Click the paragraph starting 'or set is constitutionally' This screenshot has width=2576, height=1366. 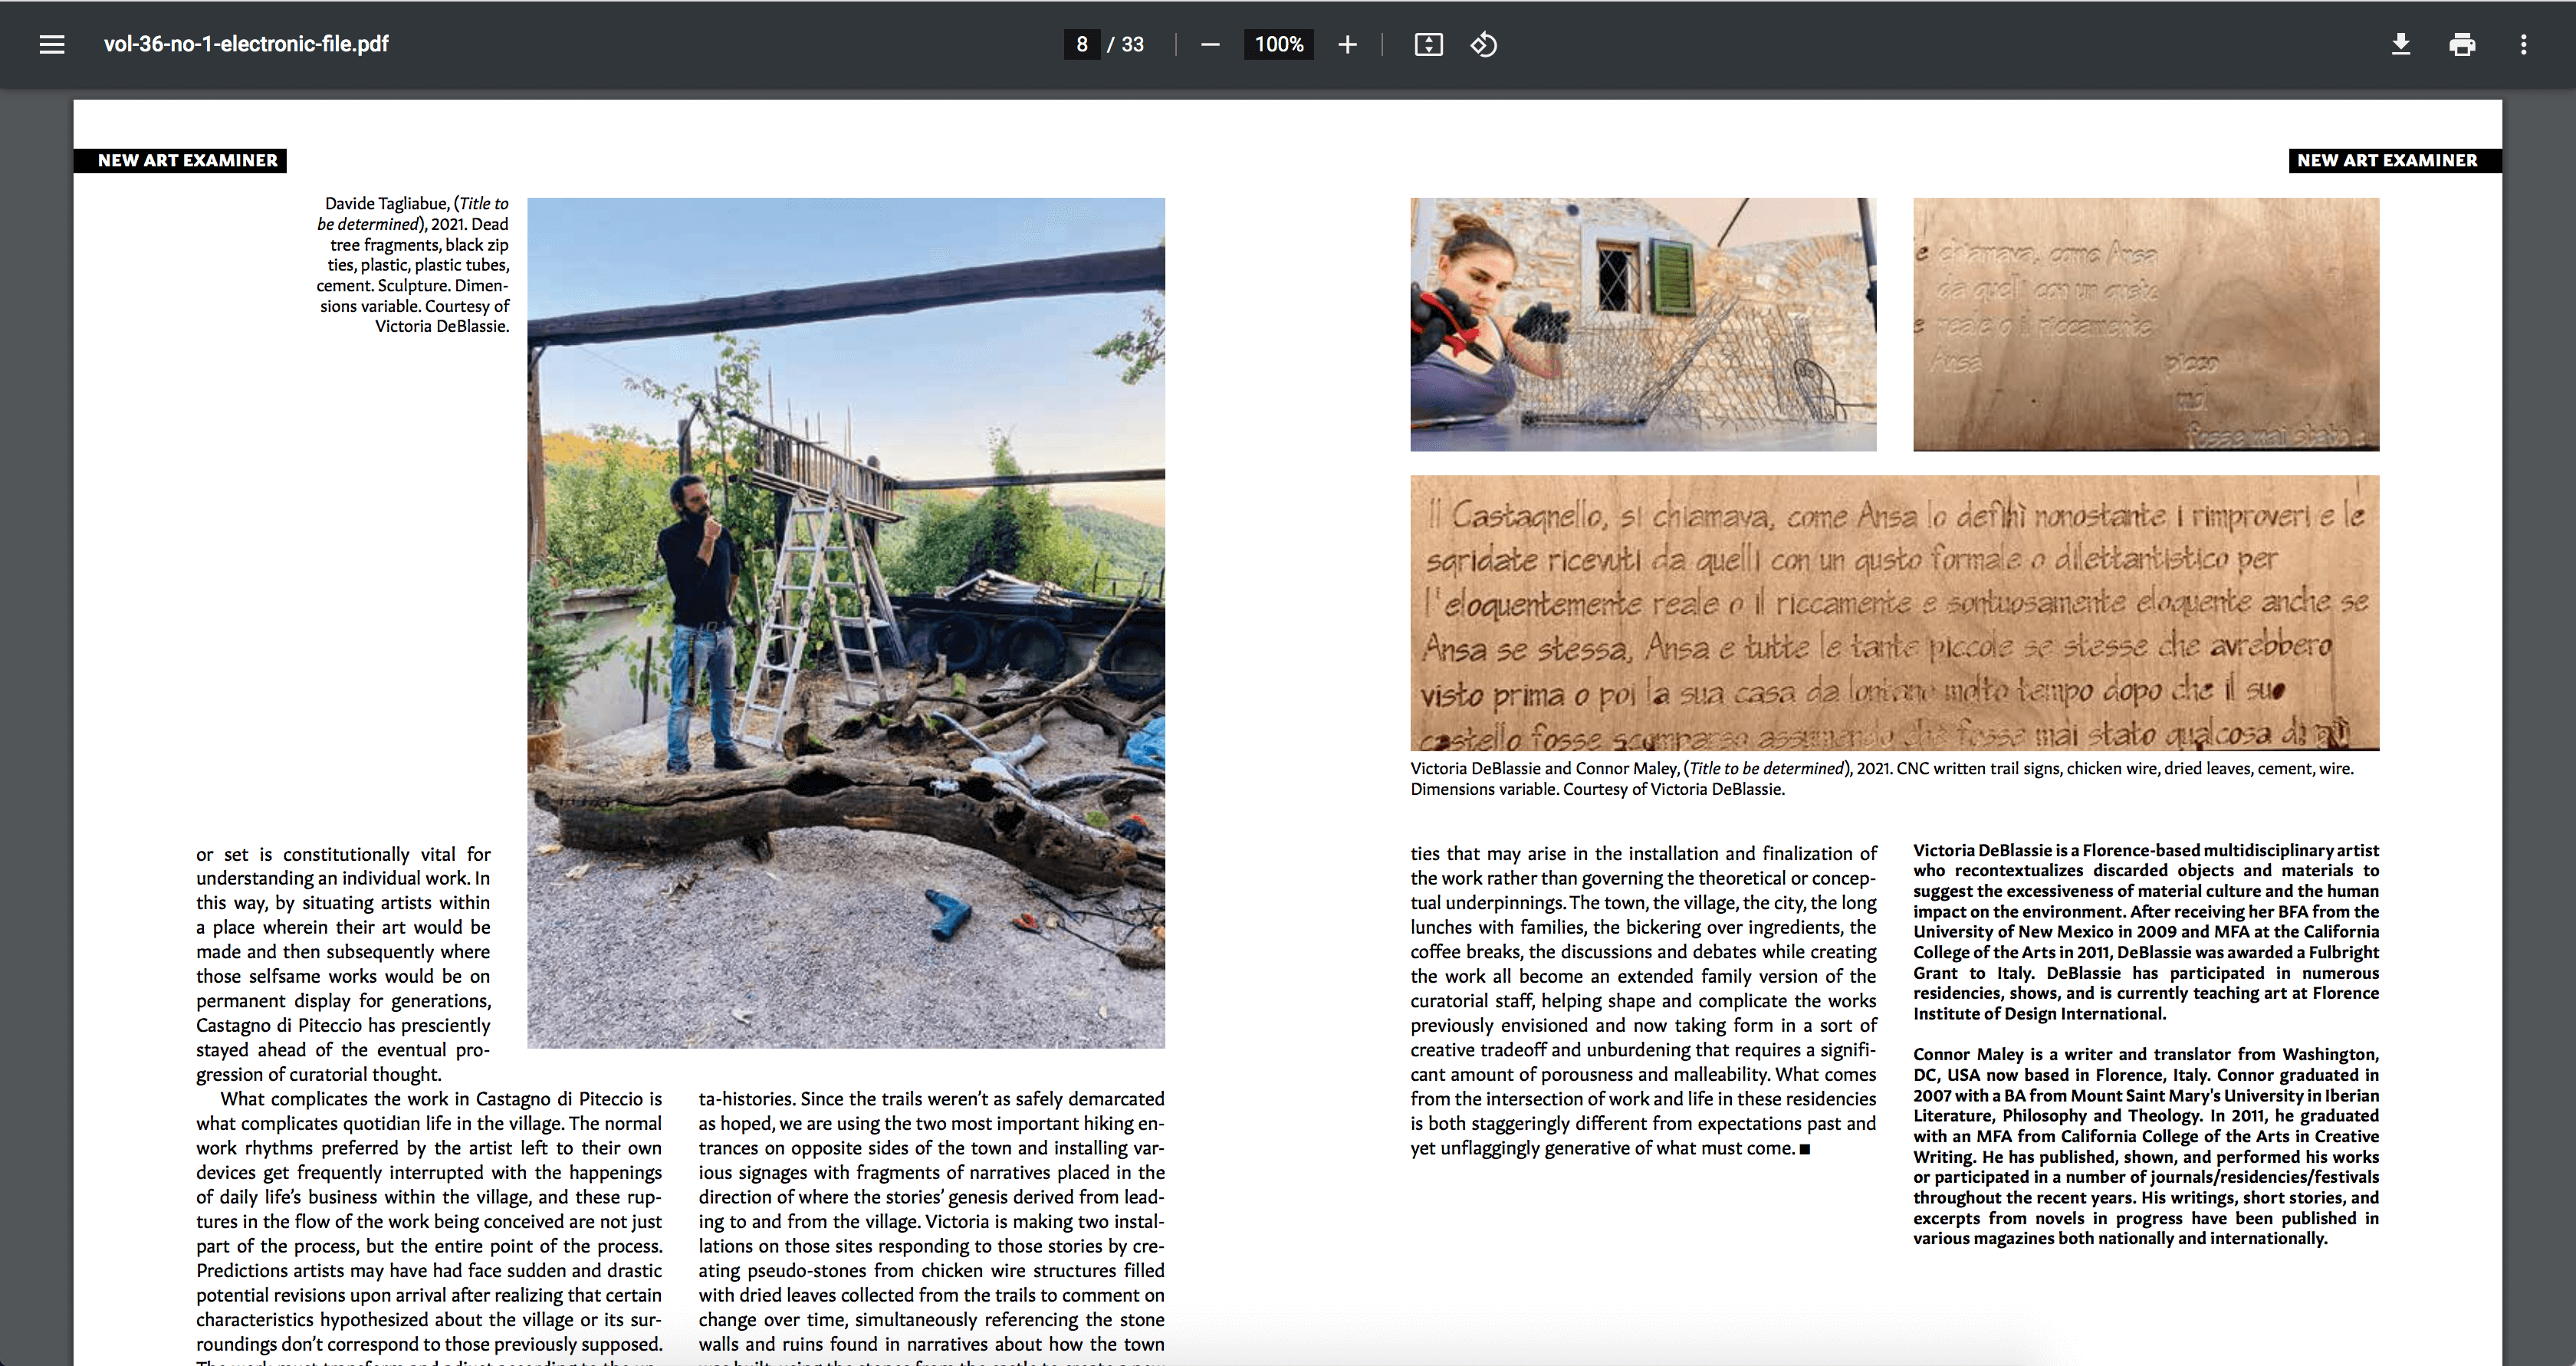(343, 964)
